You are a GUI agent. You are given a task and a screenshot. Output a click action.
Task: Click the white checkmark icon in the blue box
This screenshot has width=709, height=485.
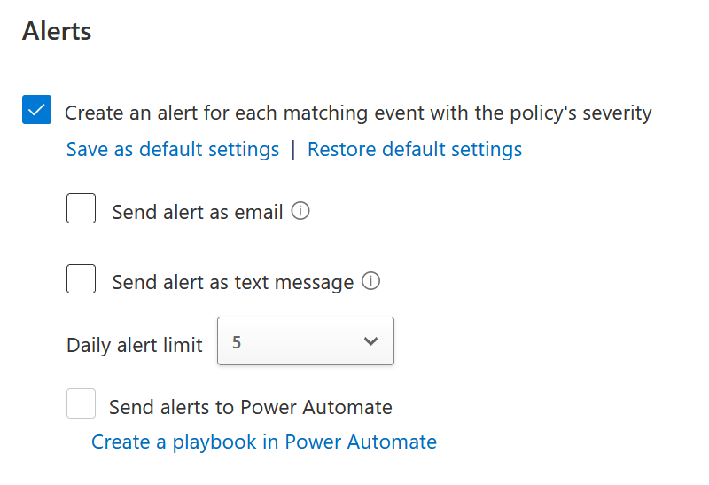click(36, 110)
